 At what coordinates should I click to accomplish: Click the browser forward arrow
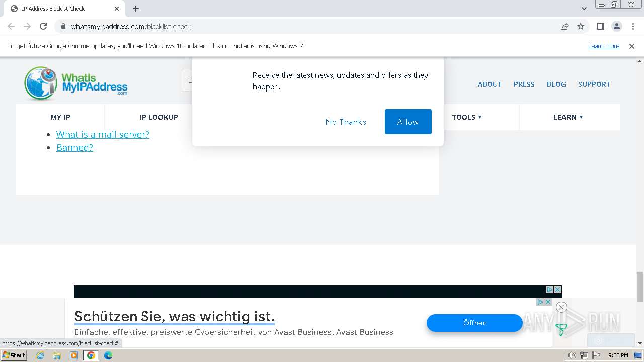click(27, 26)
